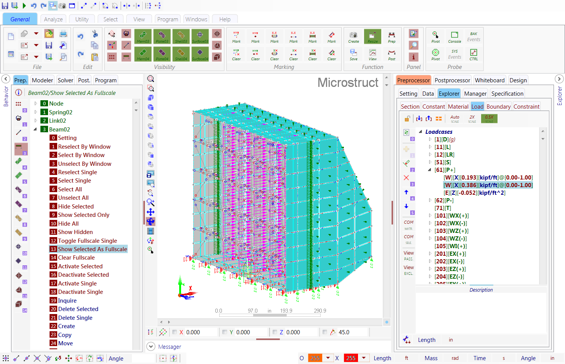Collapse the [61][P+] loadcase
The image size is (565, 364).
pyautogui.click(x=430, y=170)
